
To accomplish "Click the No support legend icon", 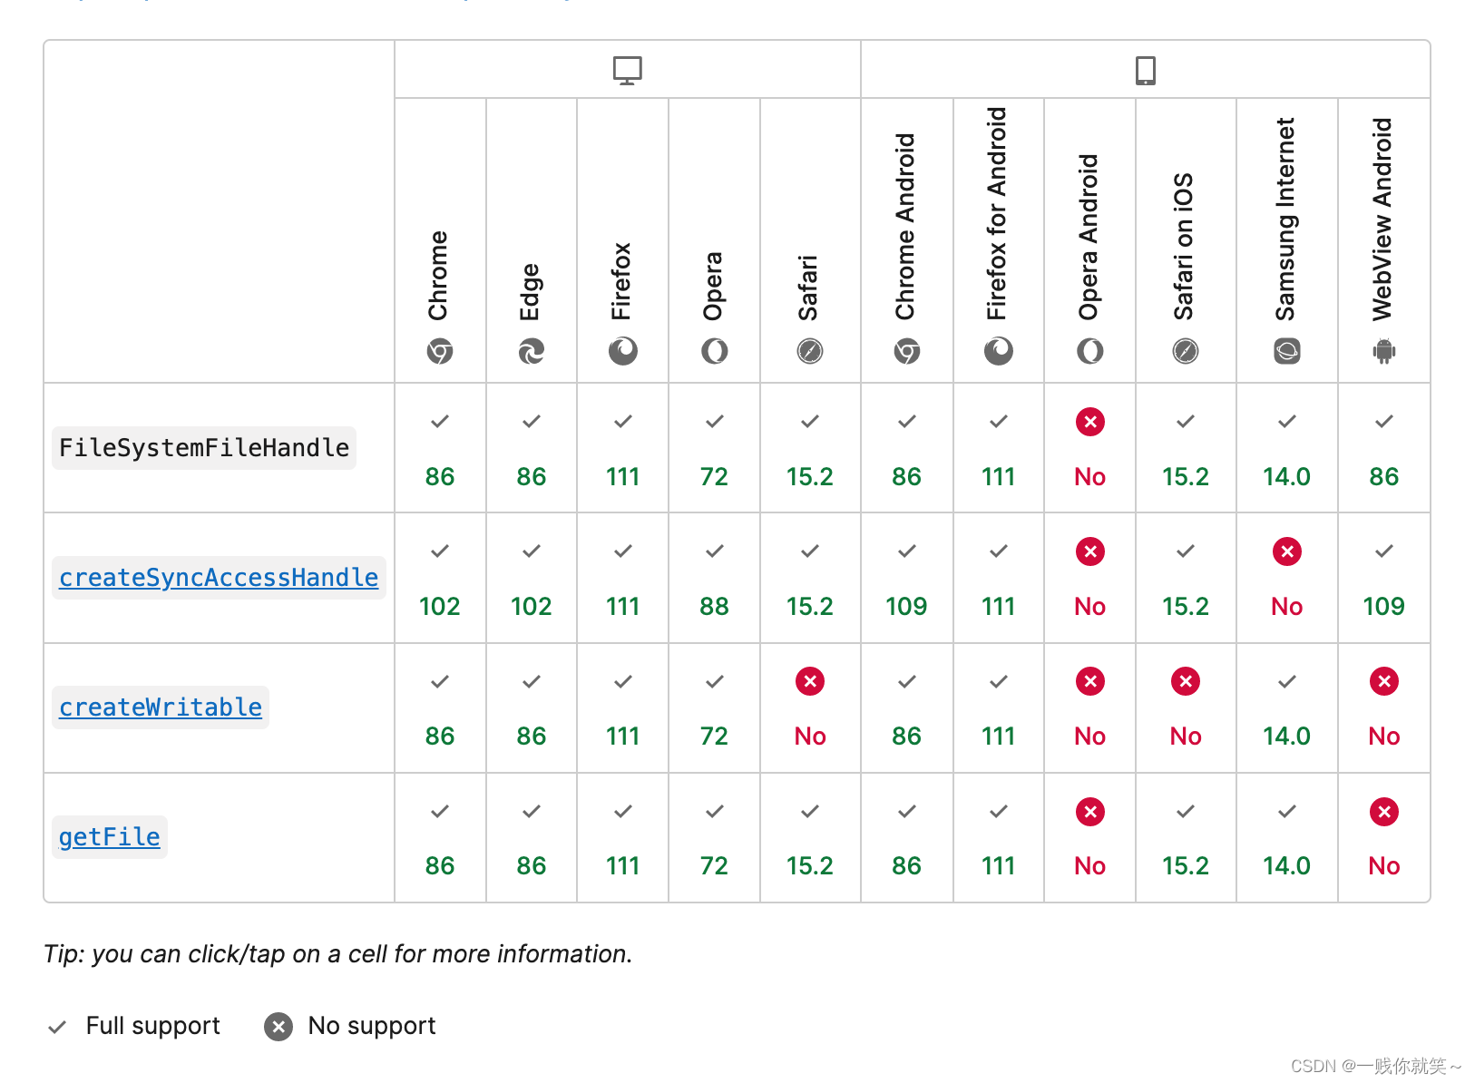I will 278,1027.
